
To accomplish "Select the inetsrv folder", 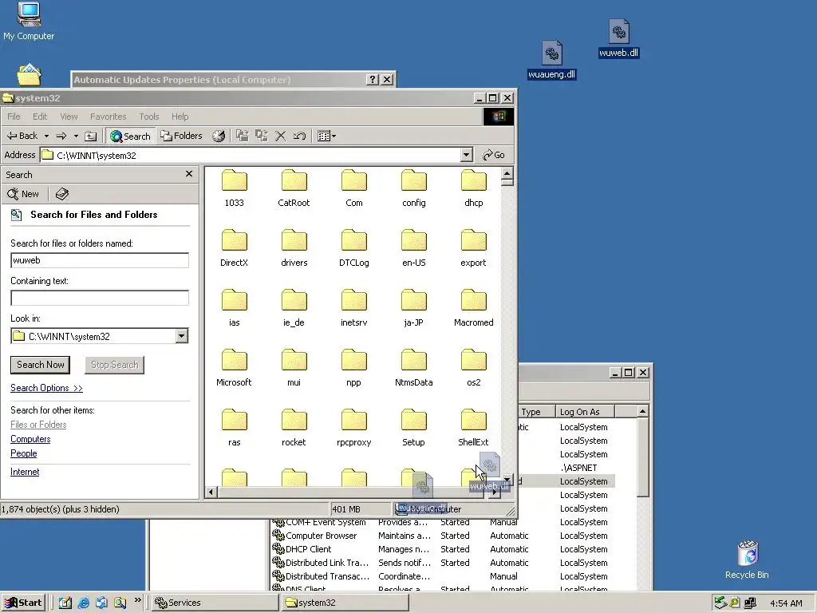I will coord(353,308).
